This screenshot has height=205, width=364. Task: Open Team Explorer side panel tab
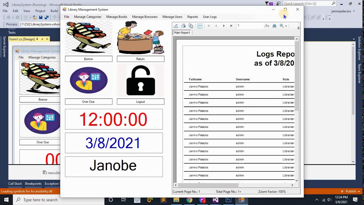pos(359,73)
